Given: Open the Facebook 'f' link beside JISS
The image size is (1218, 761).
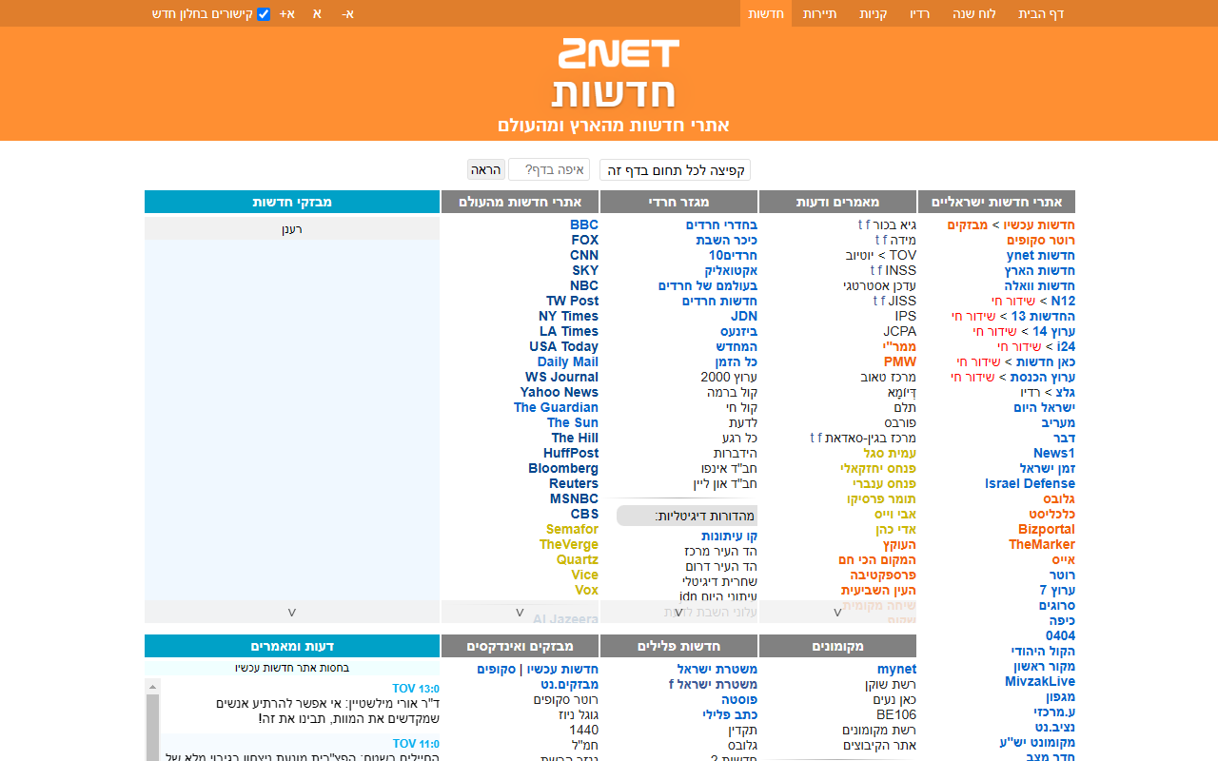Looking at the screenshot, I should [x=883, y=302].
